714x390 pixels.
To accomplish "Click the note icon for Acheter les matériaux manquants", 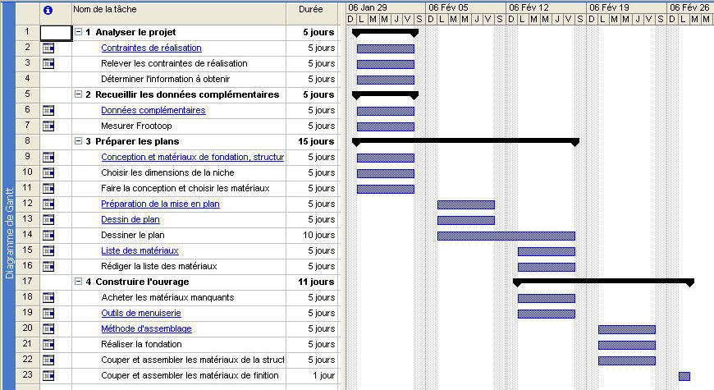I will pos(48,297).
